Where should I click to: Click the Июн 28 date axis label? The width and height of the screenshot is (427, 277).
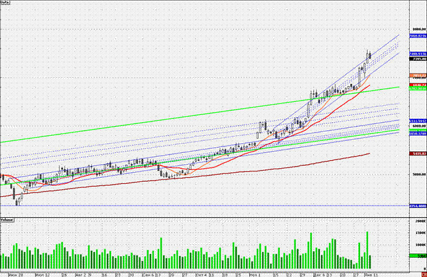[16, 275]
